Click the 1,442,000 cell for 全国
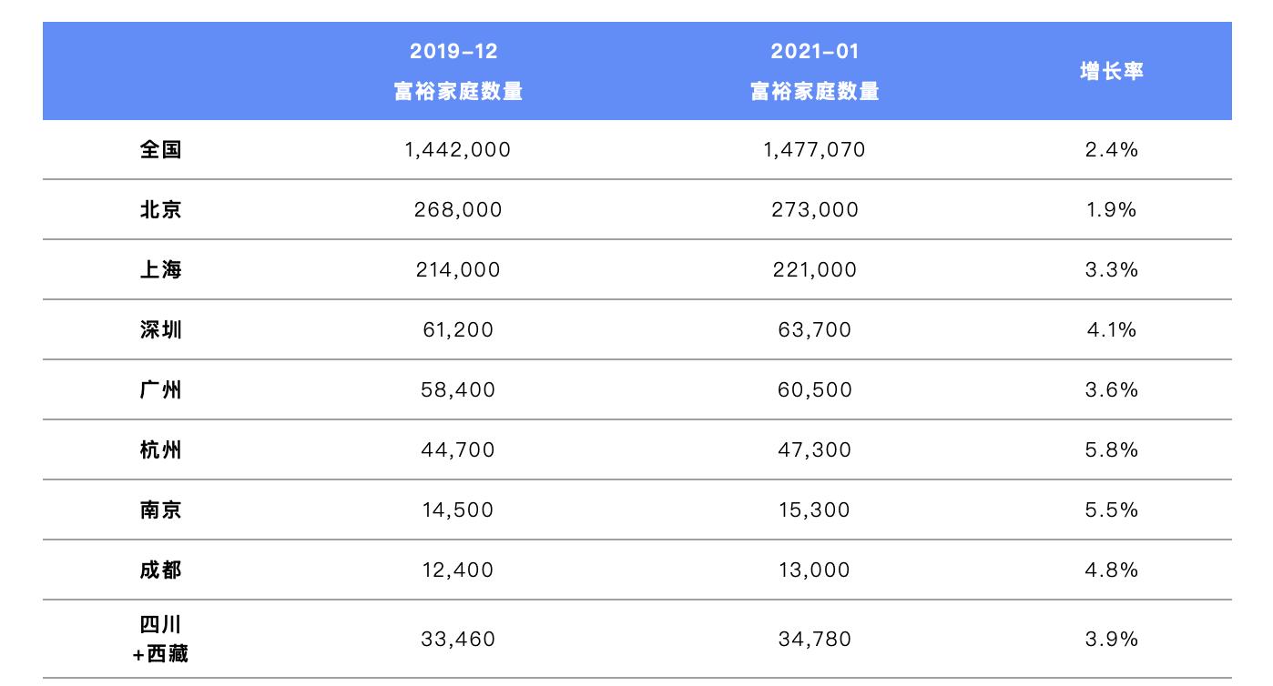Viewport: 1273px width, 686px height. pos(458,149)
